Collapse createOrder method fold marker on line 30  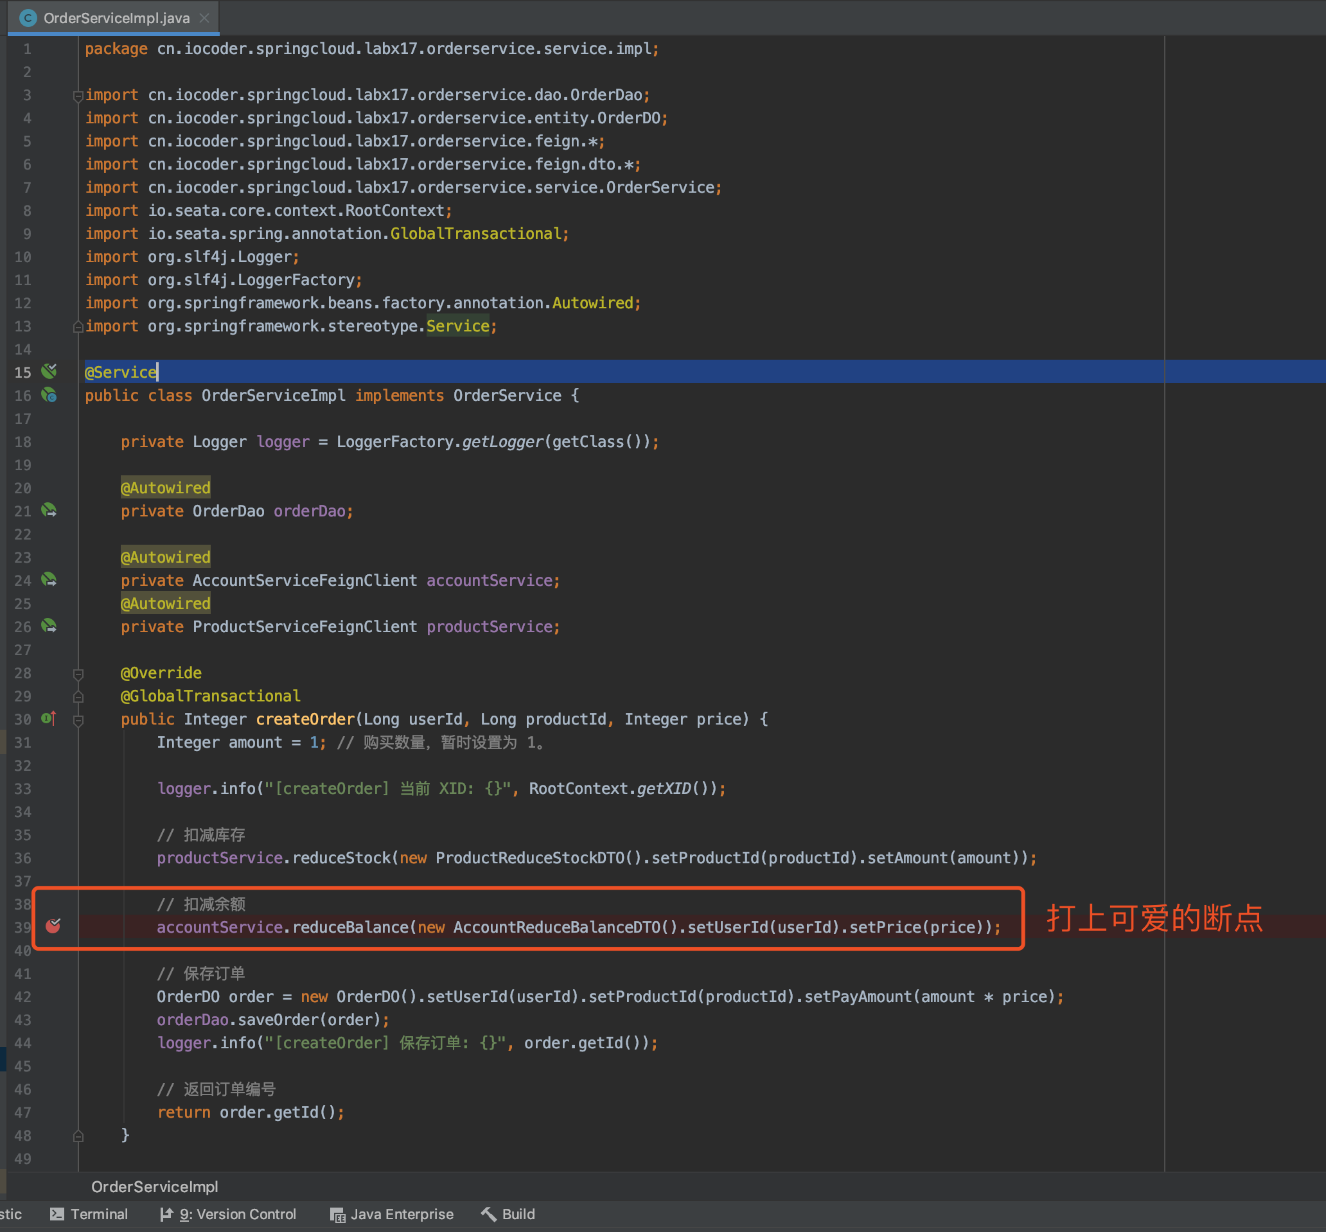(x=78, y=721)
